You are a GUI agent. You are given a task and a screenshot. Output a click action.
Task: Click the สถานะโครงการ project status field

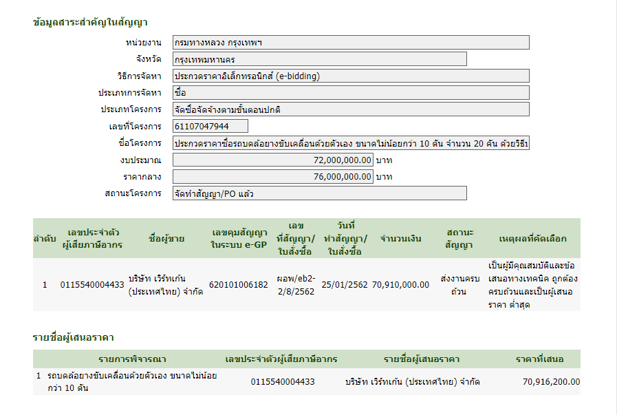coord(319,193)
